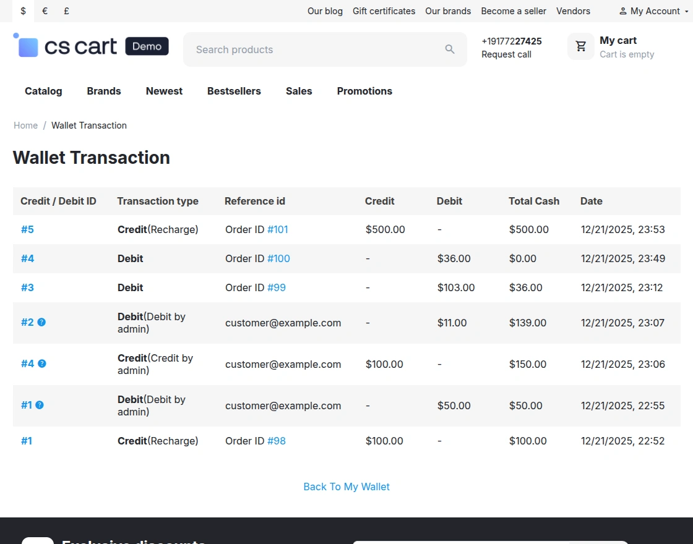The width and height of the screenshot is (693, 544).
Task: Click the shopping cart icon
Action: [580, 46]
